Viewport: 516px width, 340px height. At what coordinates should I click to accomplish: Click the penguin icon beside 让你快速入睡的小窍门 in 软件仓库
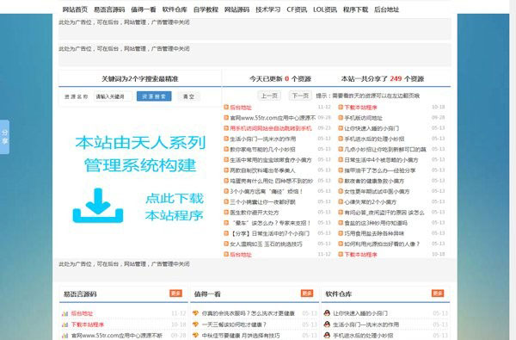327,313
